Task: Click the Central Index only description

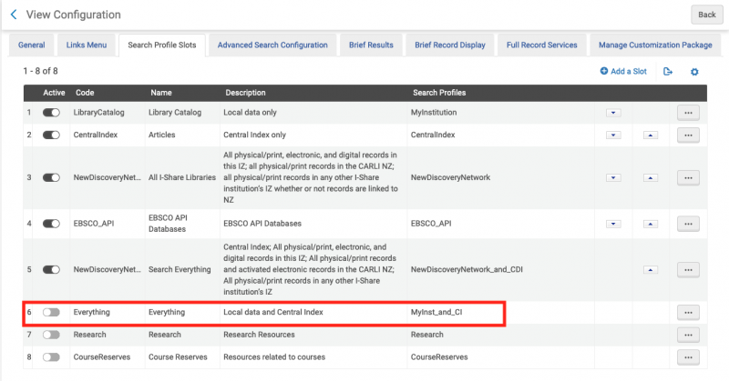Action: click(254, 135)
